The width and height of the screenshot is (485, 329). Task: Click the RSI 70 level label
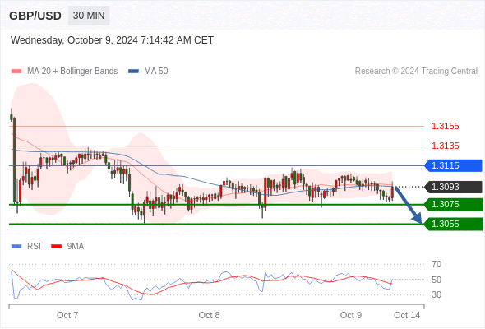[436, 264]
